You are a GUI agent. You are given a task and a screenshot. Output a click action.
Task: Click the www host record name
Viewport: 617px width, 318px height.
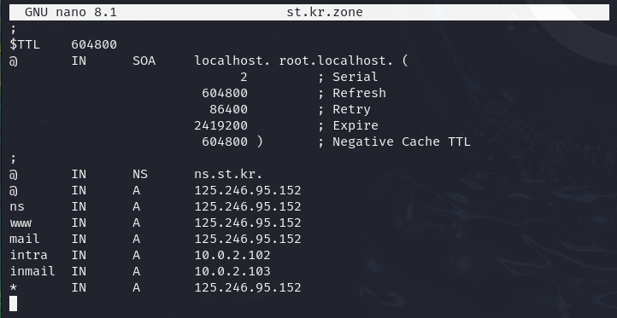[x=21, y=223]
